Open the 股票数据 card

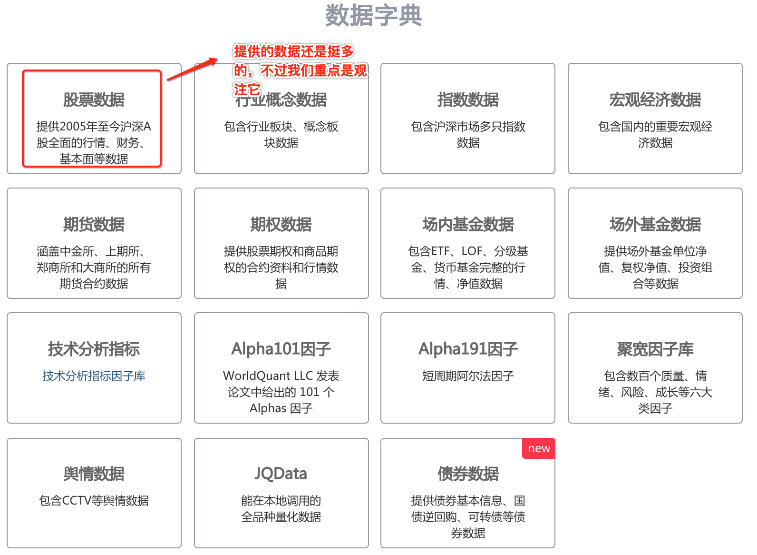(94, 119)
